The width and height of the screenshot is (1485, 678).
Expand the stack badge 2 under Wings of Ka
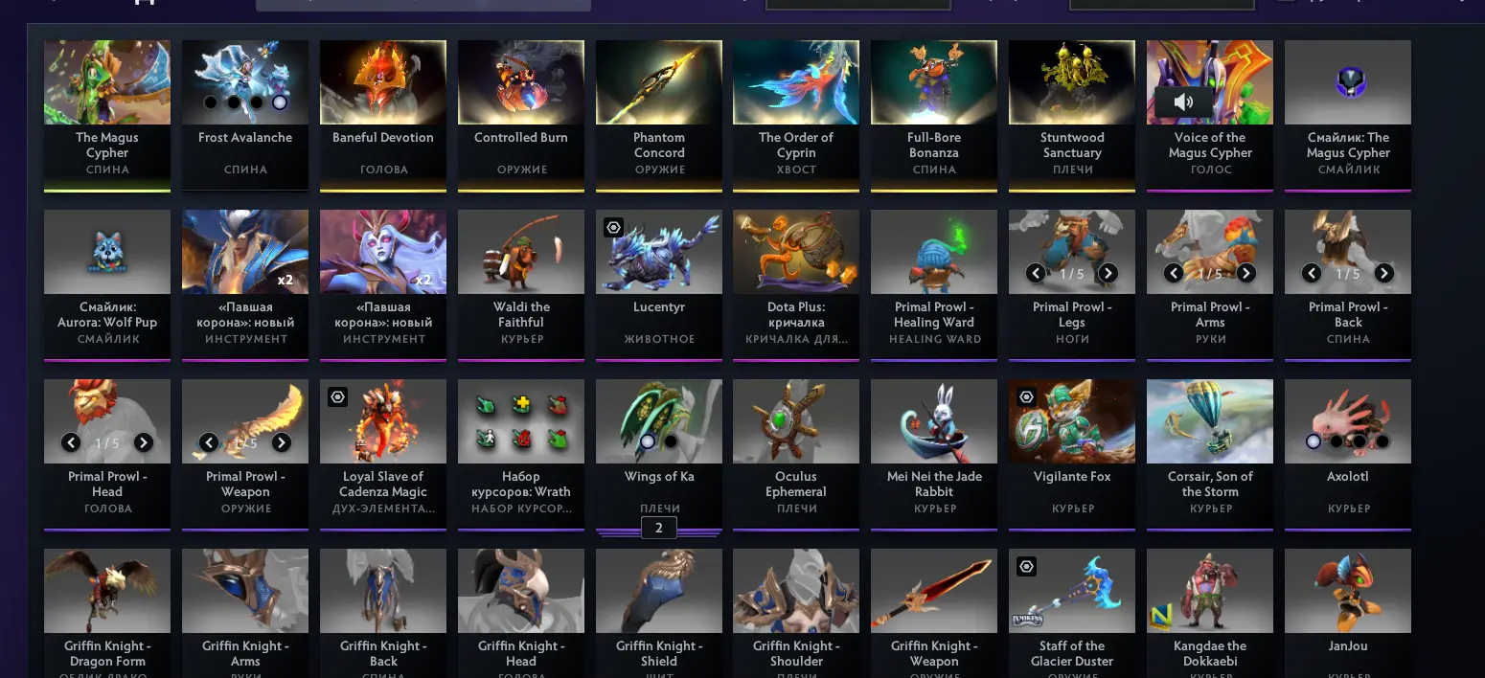[659, 528]
